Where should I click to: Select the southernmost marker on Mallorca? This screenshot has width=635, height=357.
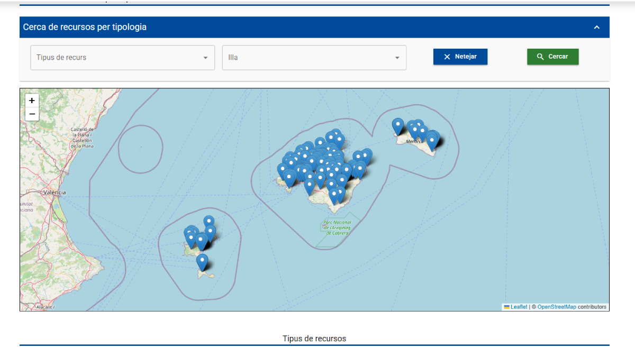tap(334, 196)
